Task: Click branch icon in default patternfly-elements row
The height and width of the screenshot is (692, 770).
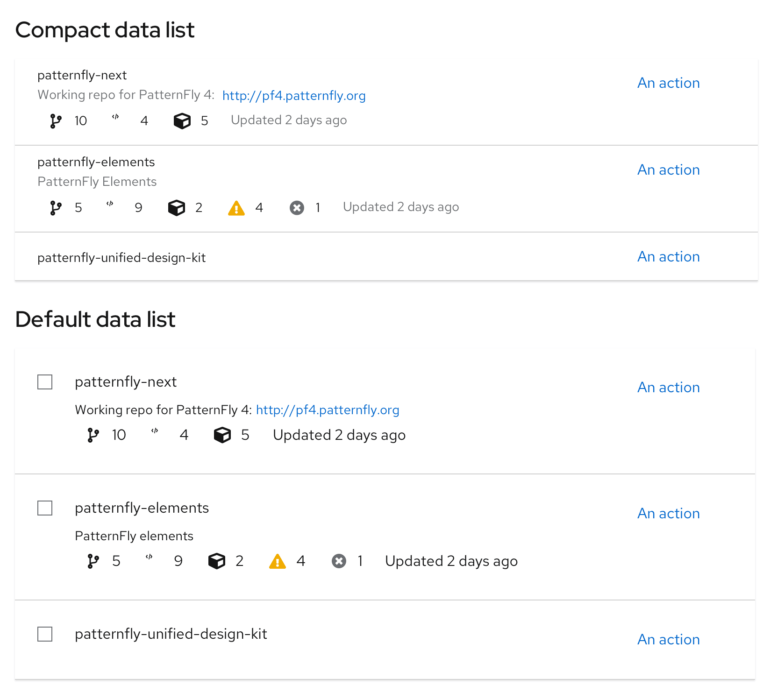Action: (x=93, y=561)
